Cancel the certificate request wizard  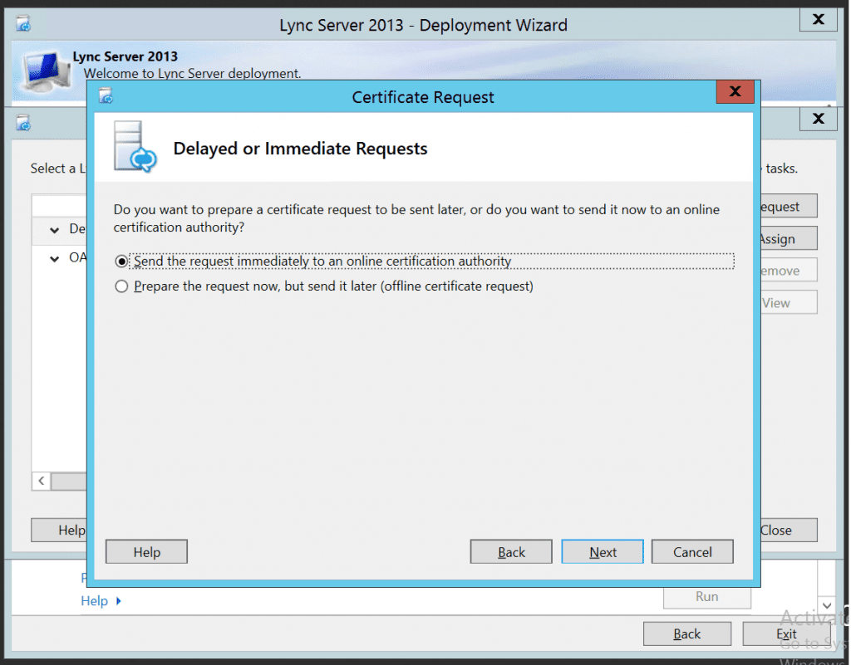click(691, 551)
